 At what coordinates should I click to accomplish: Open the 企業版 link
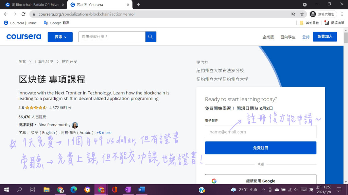tap(268, 37)
